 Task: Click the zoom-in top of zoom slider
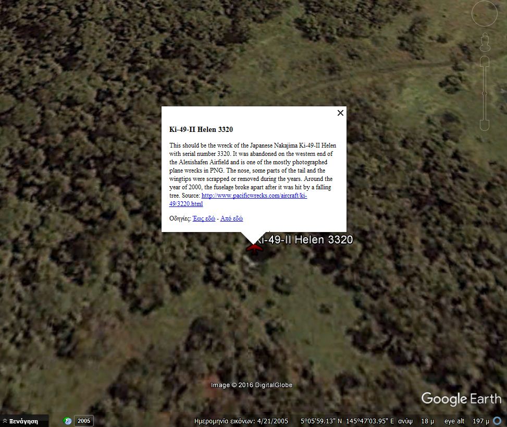click(485, 61)
